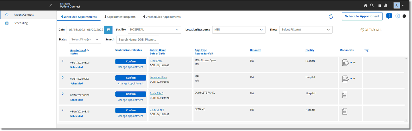Click the pin icon in the header
The image size is (412, 131).
pyautogui.click(x=51, y=5)
